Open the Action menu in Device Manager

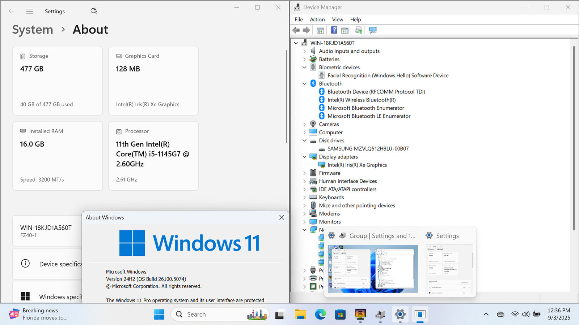pyautogui.click(x=317, y=19)
